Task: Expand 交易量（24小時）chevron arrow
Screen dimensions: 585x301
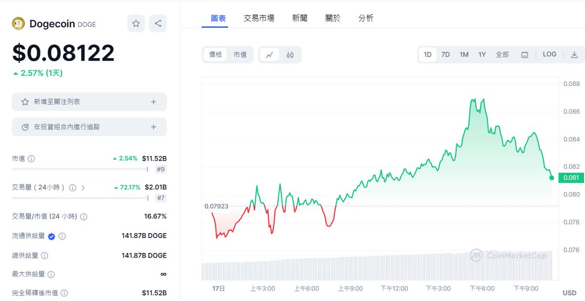Action: tap(83, 187)
